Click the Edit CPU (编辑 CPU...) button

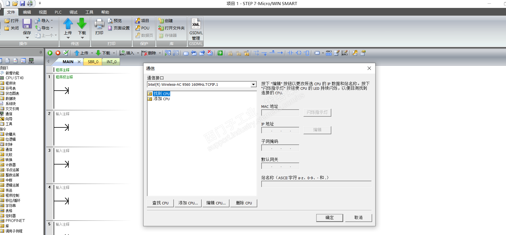click(216, 203)
